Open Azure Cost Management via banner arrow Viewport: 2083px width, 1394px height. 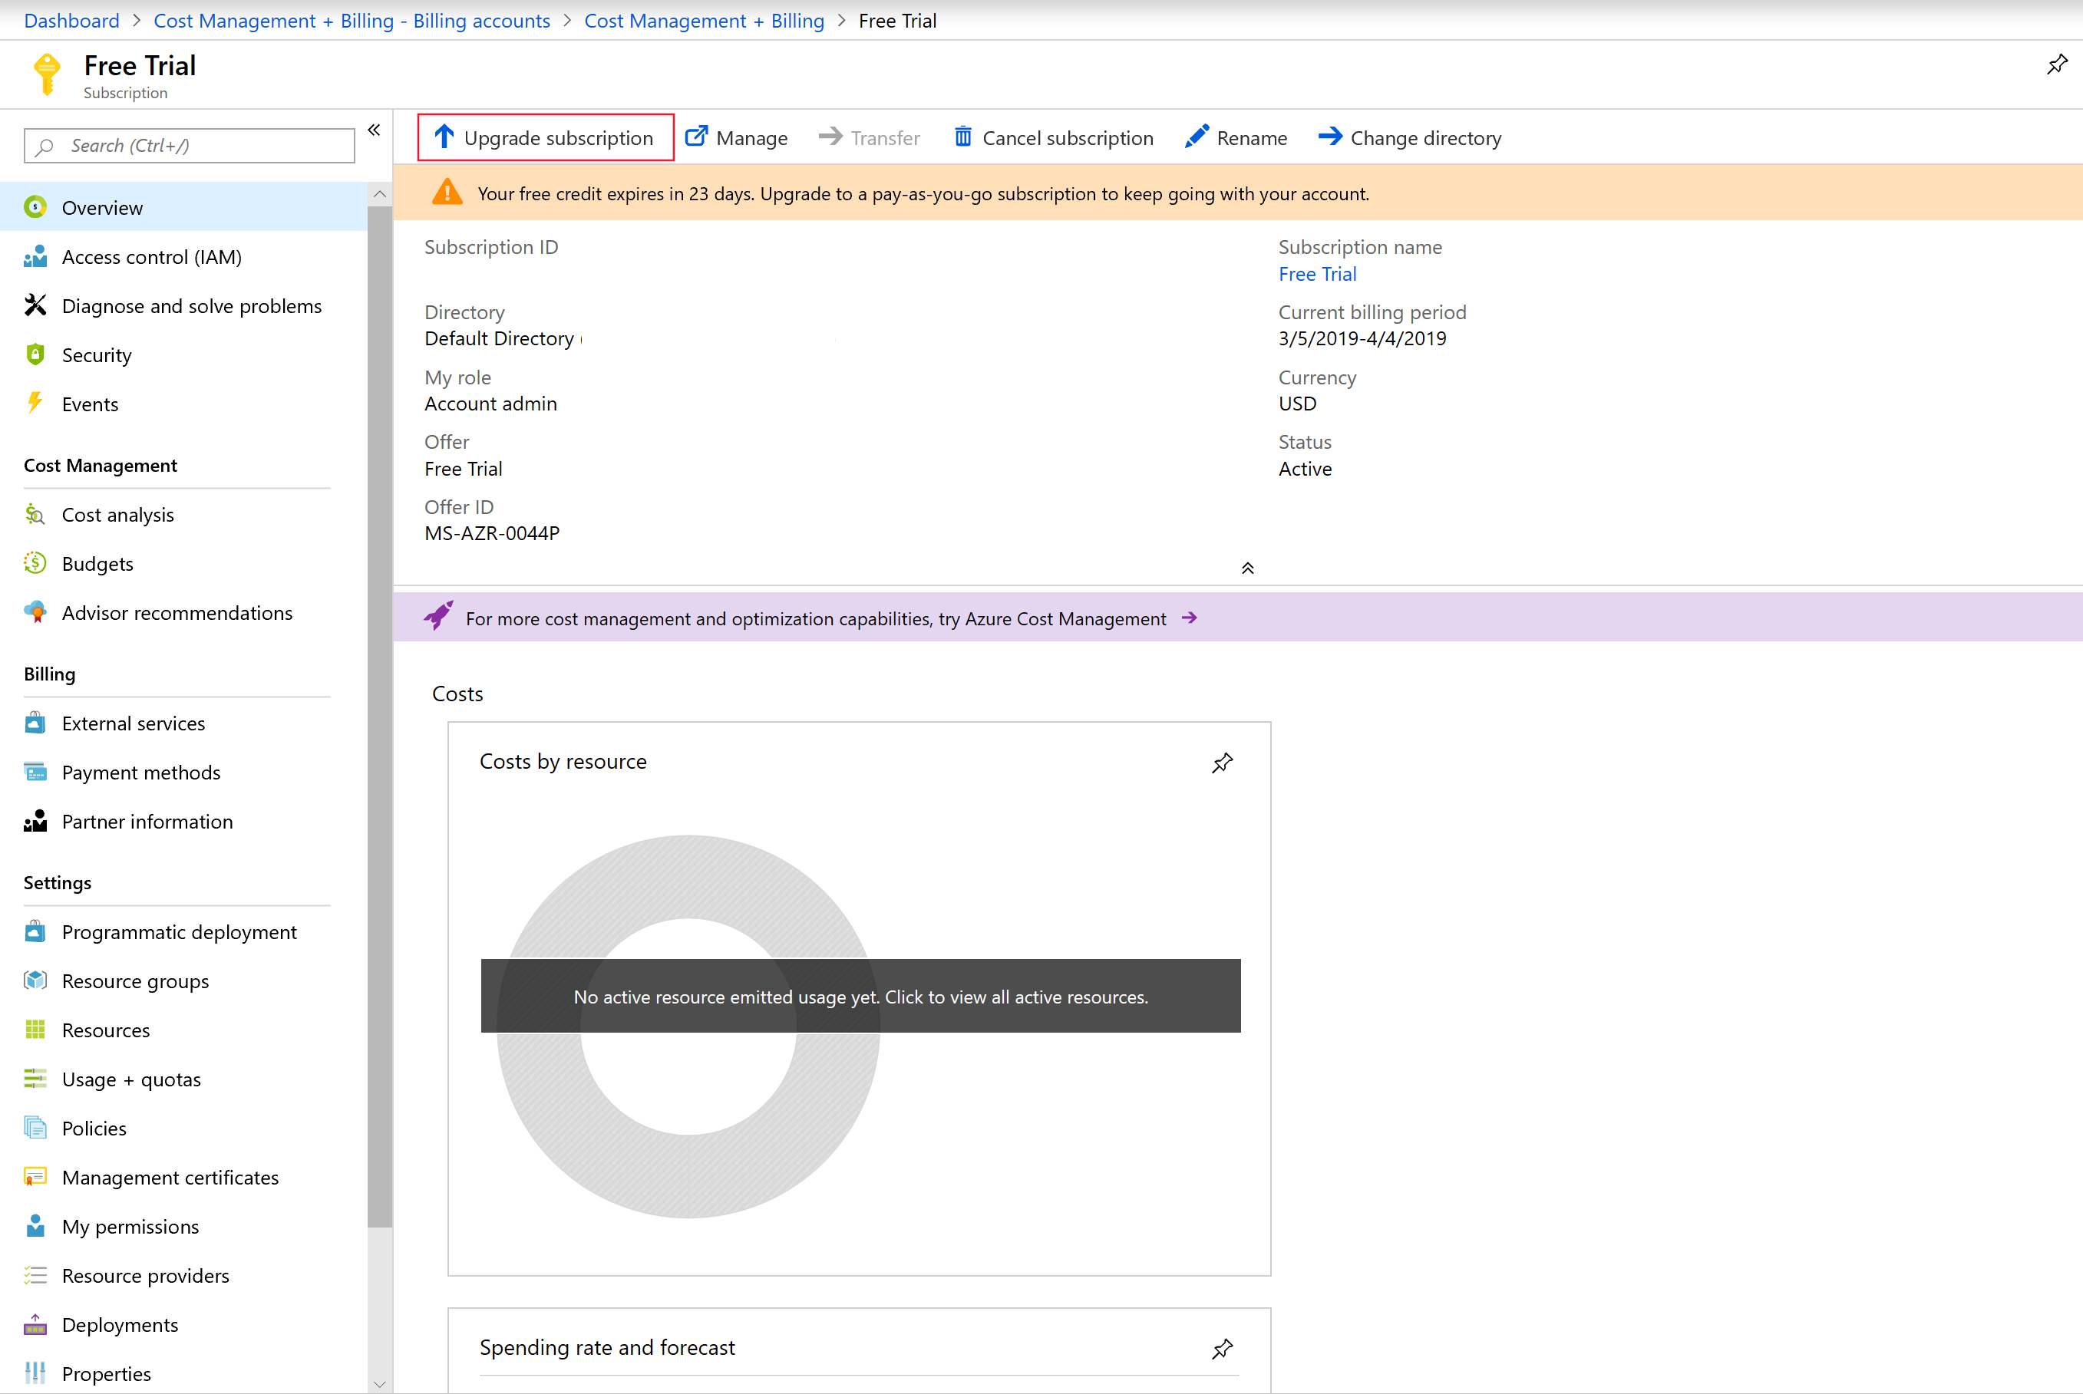[1189, 618]
